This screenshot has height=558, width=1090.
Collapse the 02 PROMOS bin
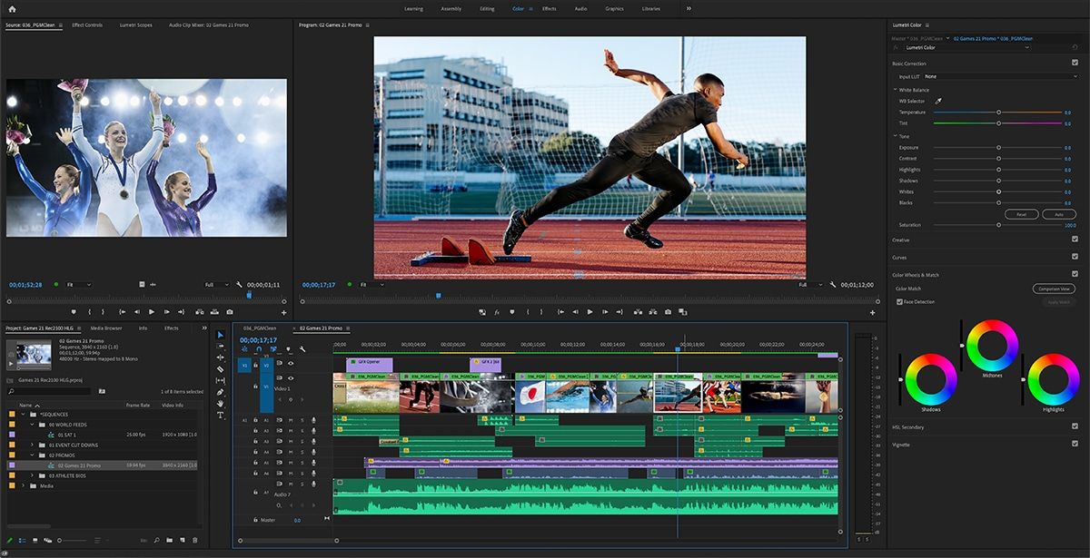(x=31, y=455)
